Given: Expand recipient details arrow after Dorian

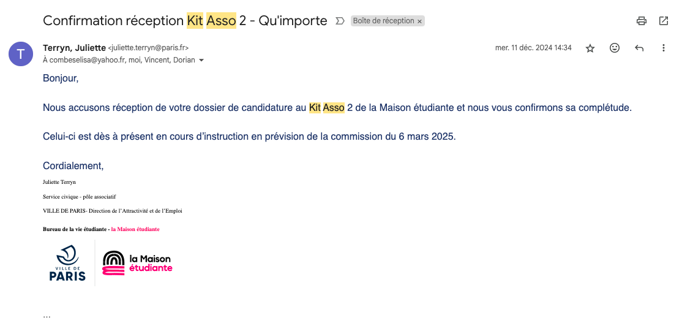Looking at the screenshot, I should [201, 61].
